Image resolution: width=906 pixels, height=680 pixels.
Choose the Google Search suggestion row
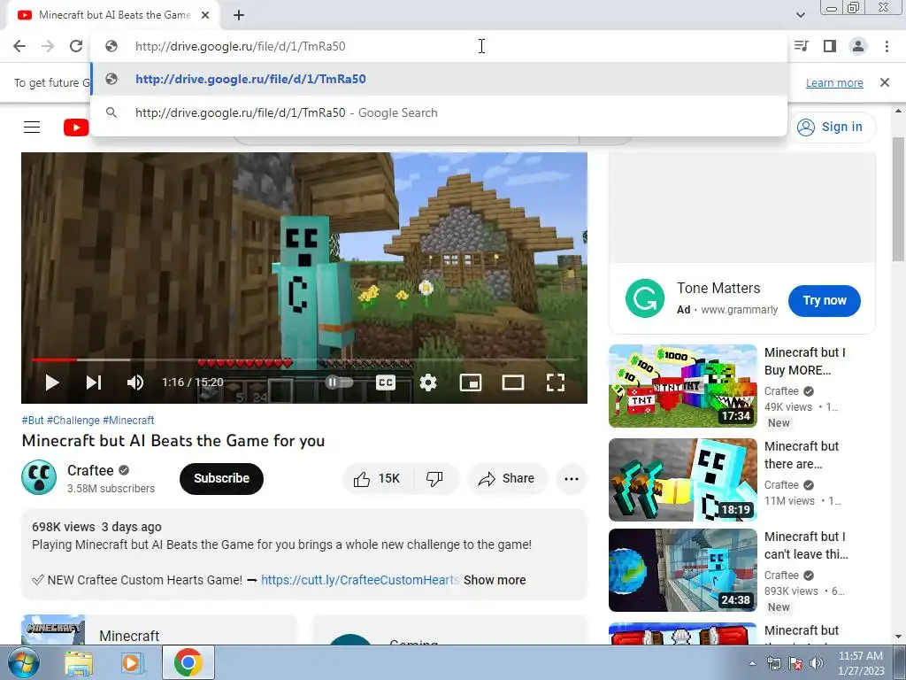pyautogui.click(x=439, y=112)
